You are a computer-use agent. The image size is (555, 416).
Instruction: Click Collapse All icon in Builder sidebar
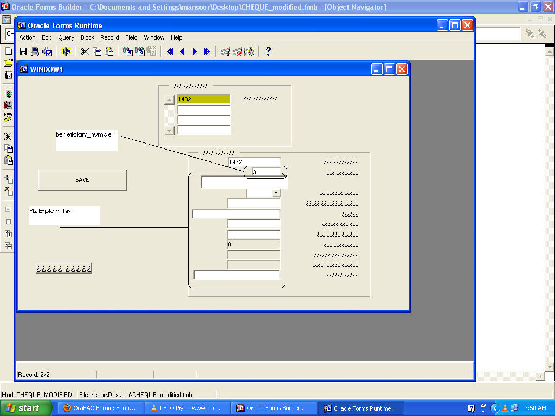(x=8, y=245)
